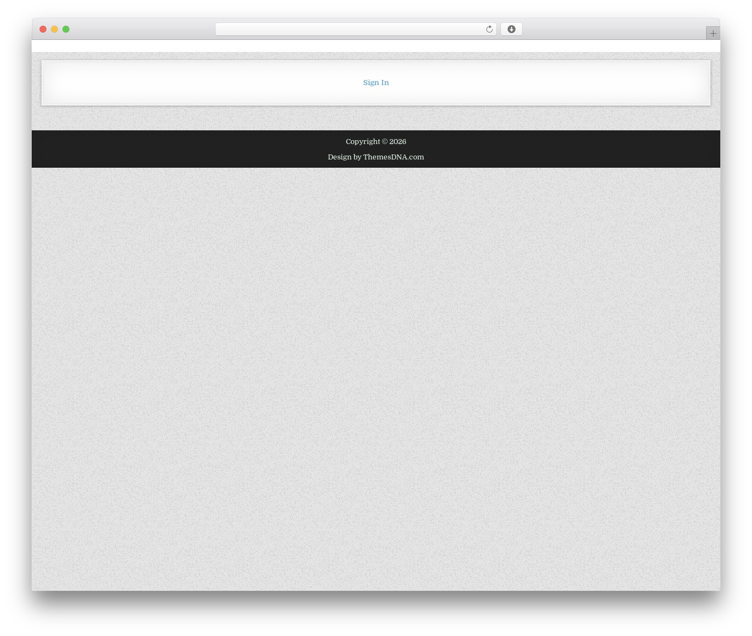The height and width of the screenshot is (636, 752).
Task: Open the downloads button in the toolbar
Action: [511, 29]
